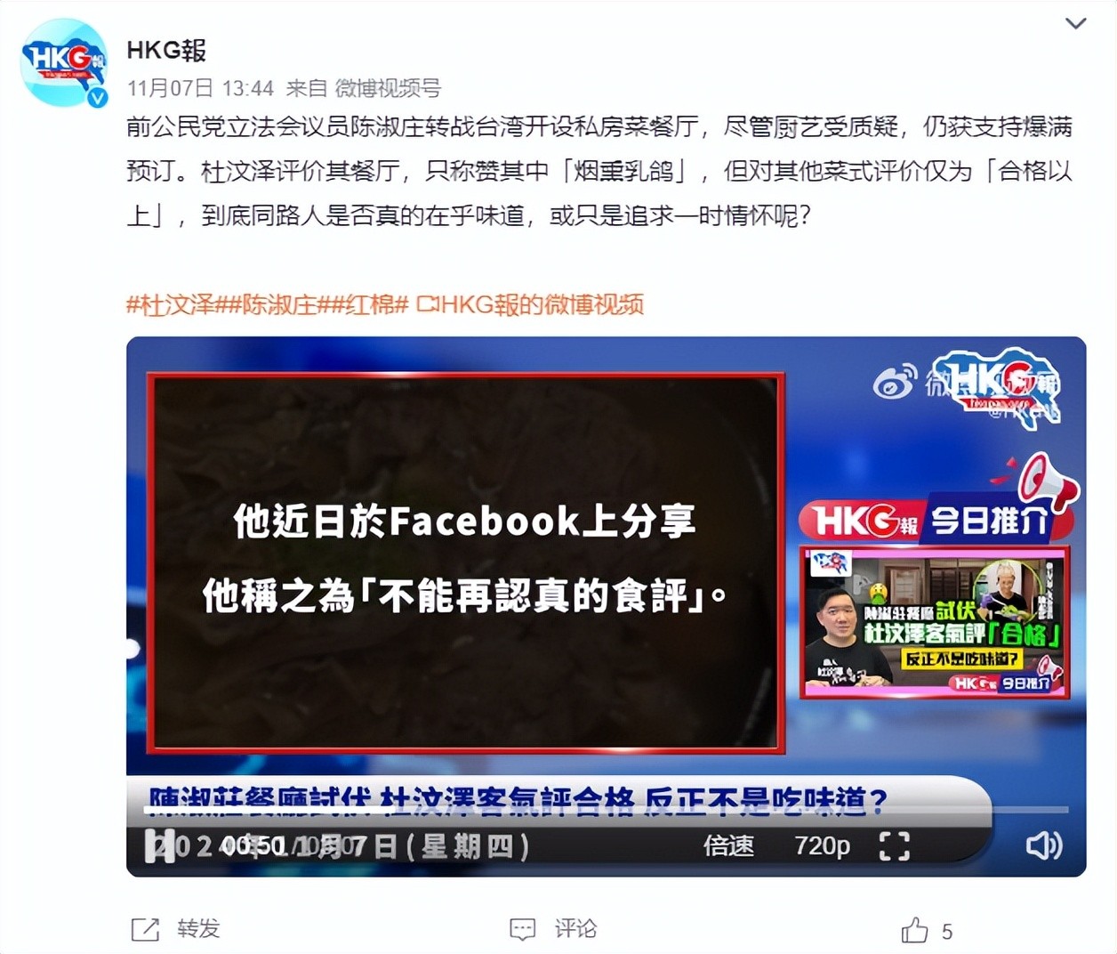This screenshot has width=1117, height=954.
Task: Open the HKG報的微博视频 link
Action: (x=530, y=304)
